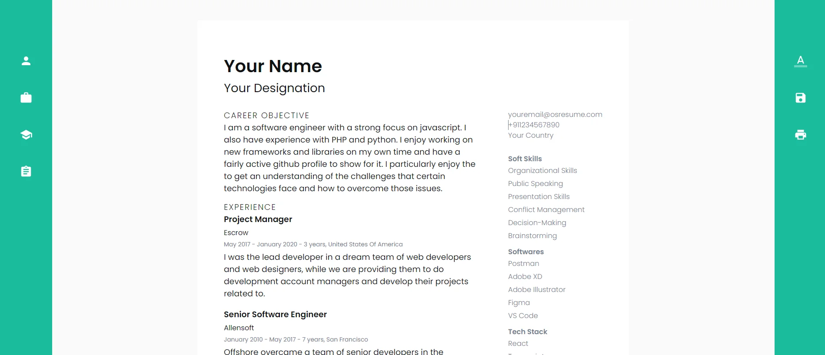
Task: Edit the Your Name heading
Action: pyautogui.click(x=273, y=66)
